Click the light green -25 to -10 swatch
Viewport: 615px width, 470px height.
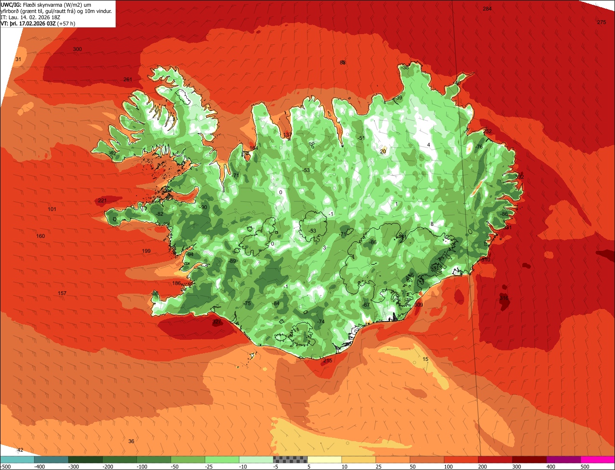coord(221,459)
